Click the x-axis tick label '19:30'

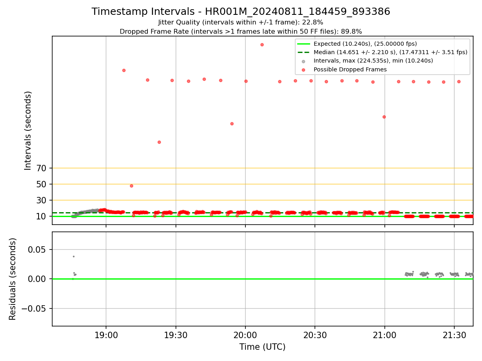pos(176,336)
